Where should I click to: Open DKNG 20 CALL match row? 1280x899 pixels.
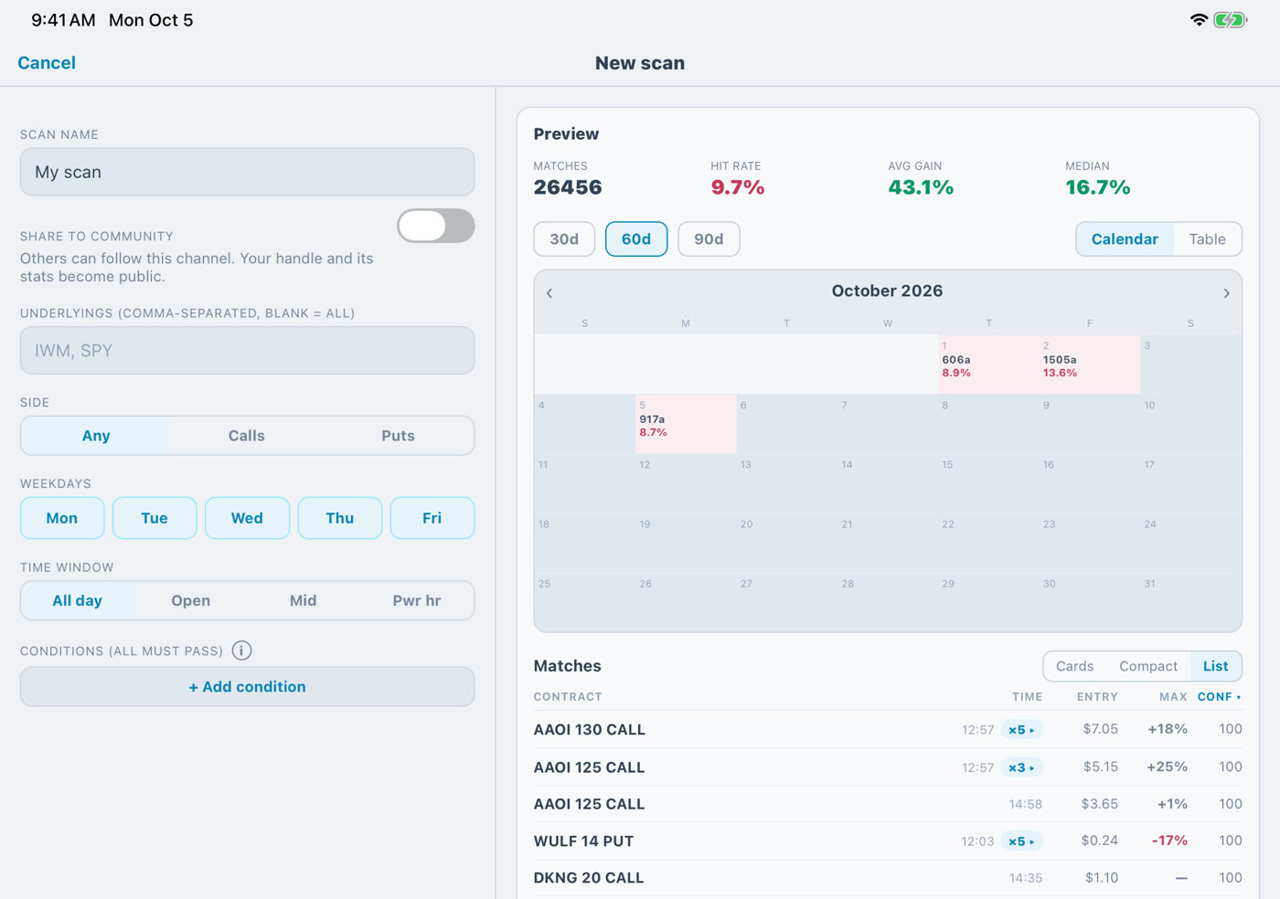point(888,878)
